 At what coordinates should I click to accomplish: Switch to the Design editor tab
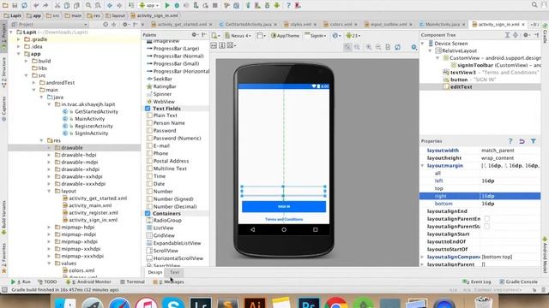pyautogui.click(x=154, y=272)
